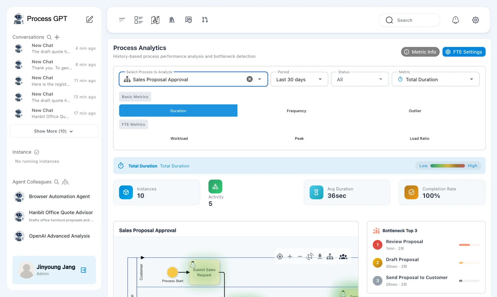Select the Workload FTE metric
497x297 pixels.
click(179, 139)
